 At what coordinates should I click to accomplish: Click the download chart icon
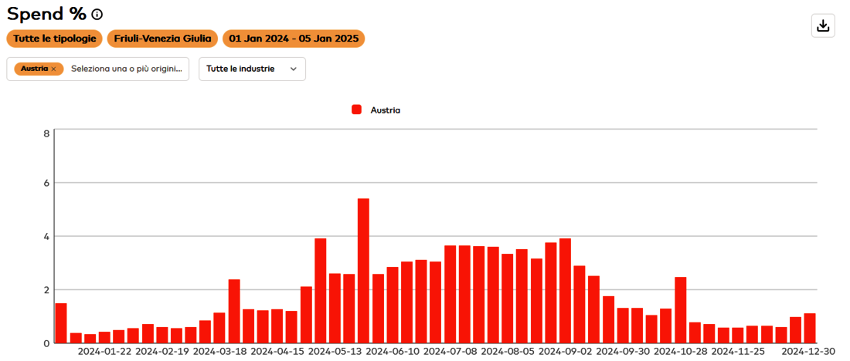tap(823, 25)
